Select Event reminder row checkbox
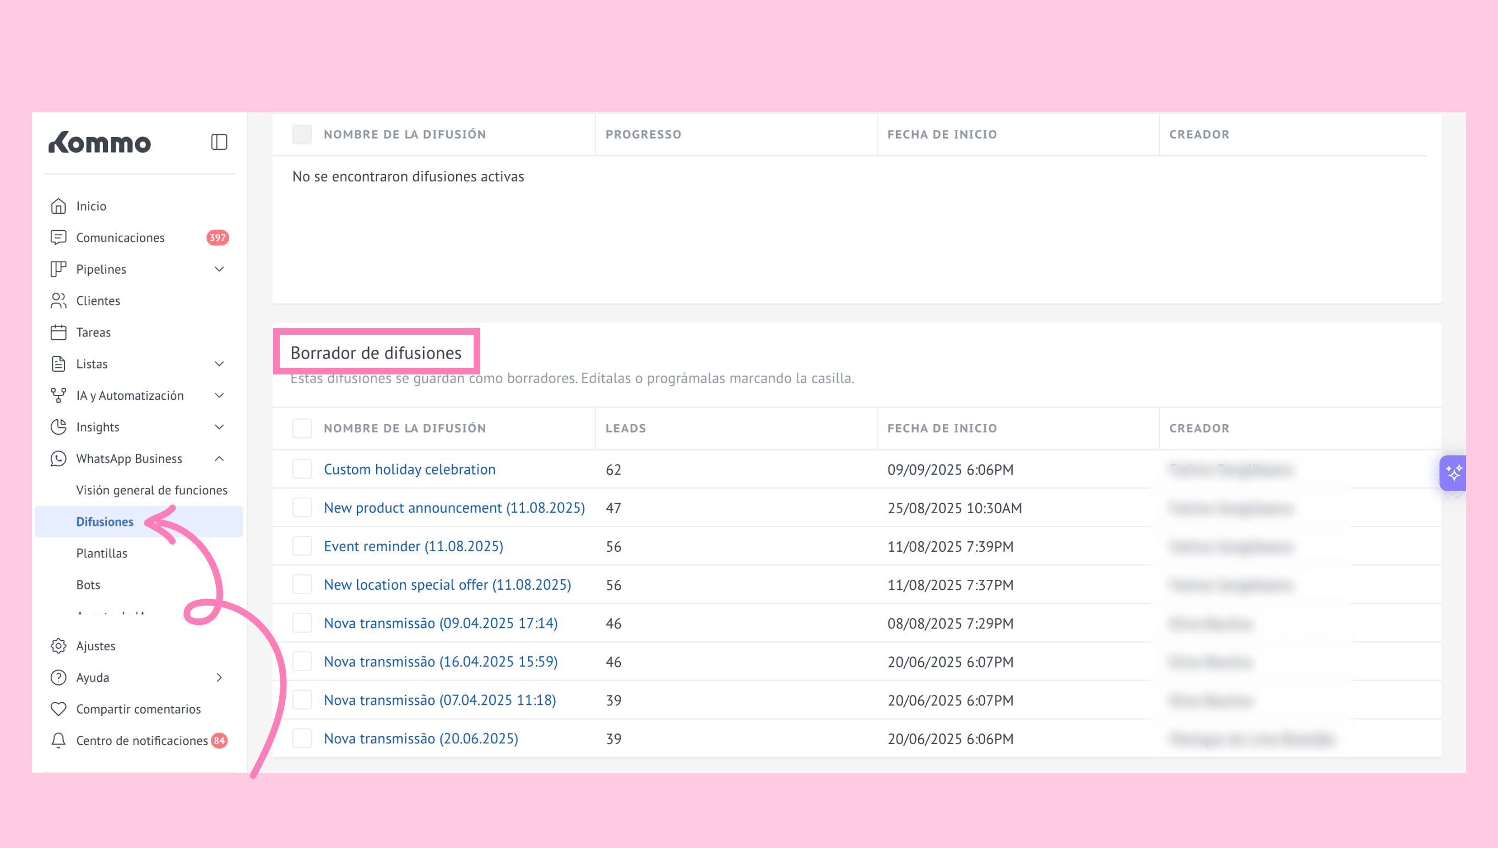1498x848 pixels. click(302, 546)
